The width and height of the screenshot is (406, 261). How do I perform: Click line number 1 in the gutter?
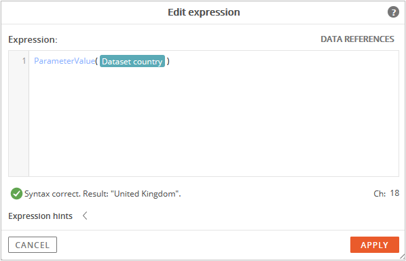(24, 61)
